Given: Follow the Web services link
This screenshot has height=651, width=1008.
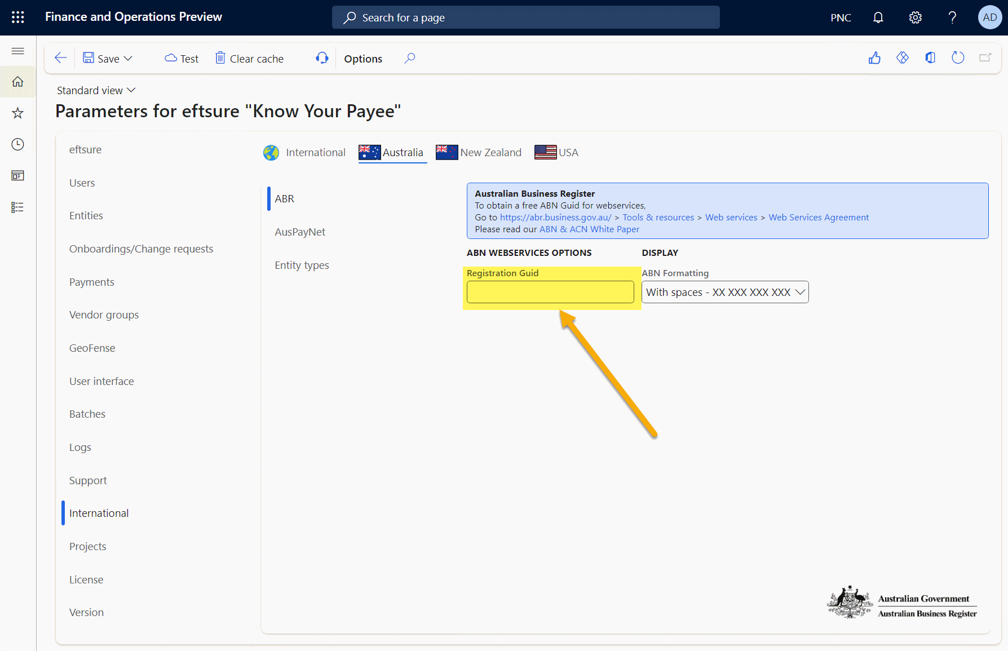Looking at the screenshot, I should (731, 218).
